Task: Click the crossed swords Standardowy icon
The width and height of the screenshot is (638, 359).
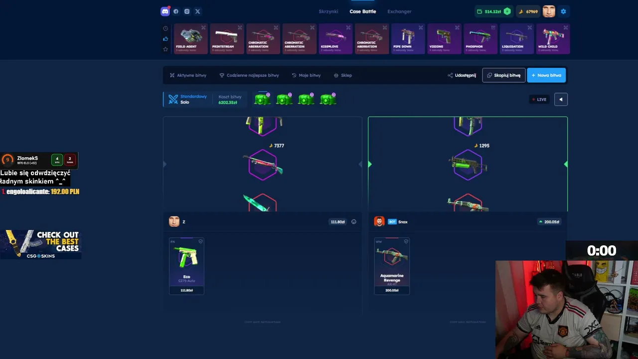Action: [173, 99]
